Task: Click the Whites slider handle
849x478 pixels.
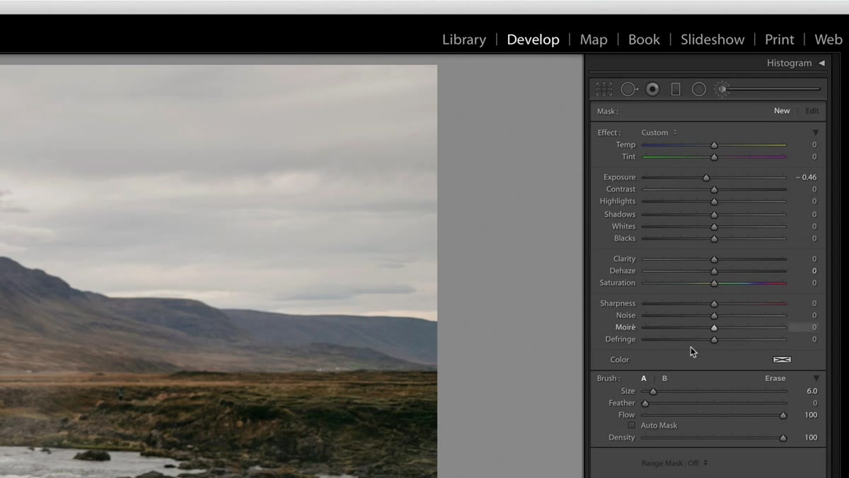Action: pos(714,226)
